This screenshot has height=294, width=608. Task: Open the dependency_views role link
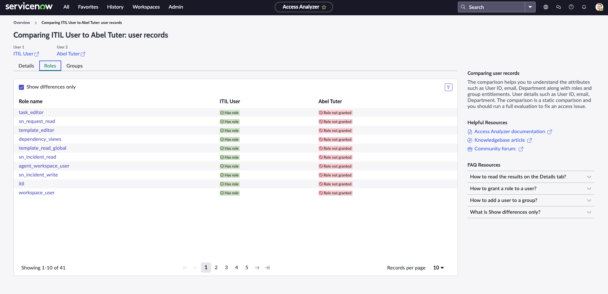click(x=40, y=139)
